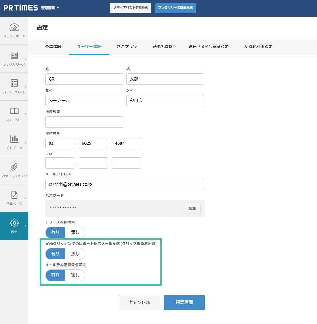Screen dimensions: 317x324
Task: Click the password 編集 button
Action: [x=192, y=209]
